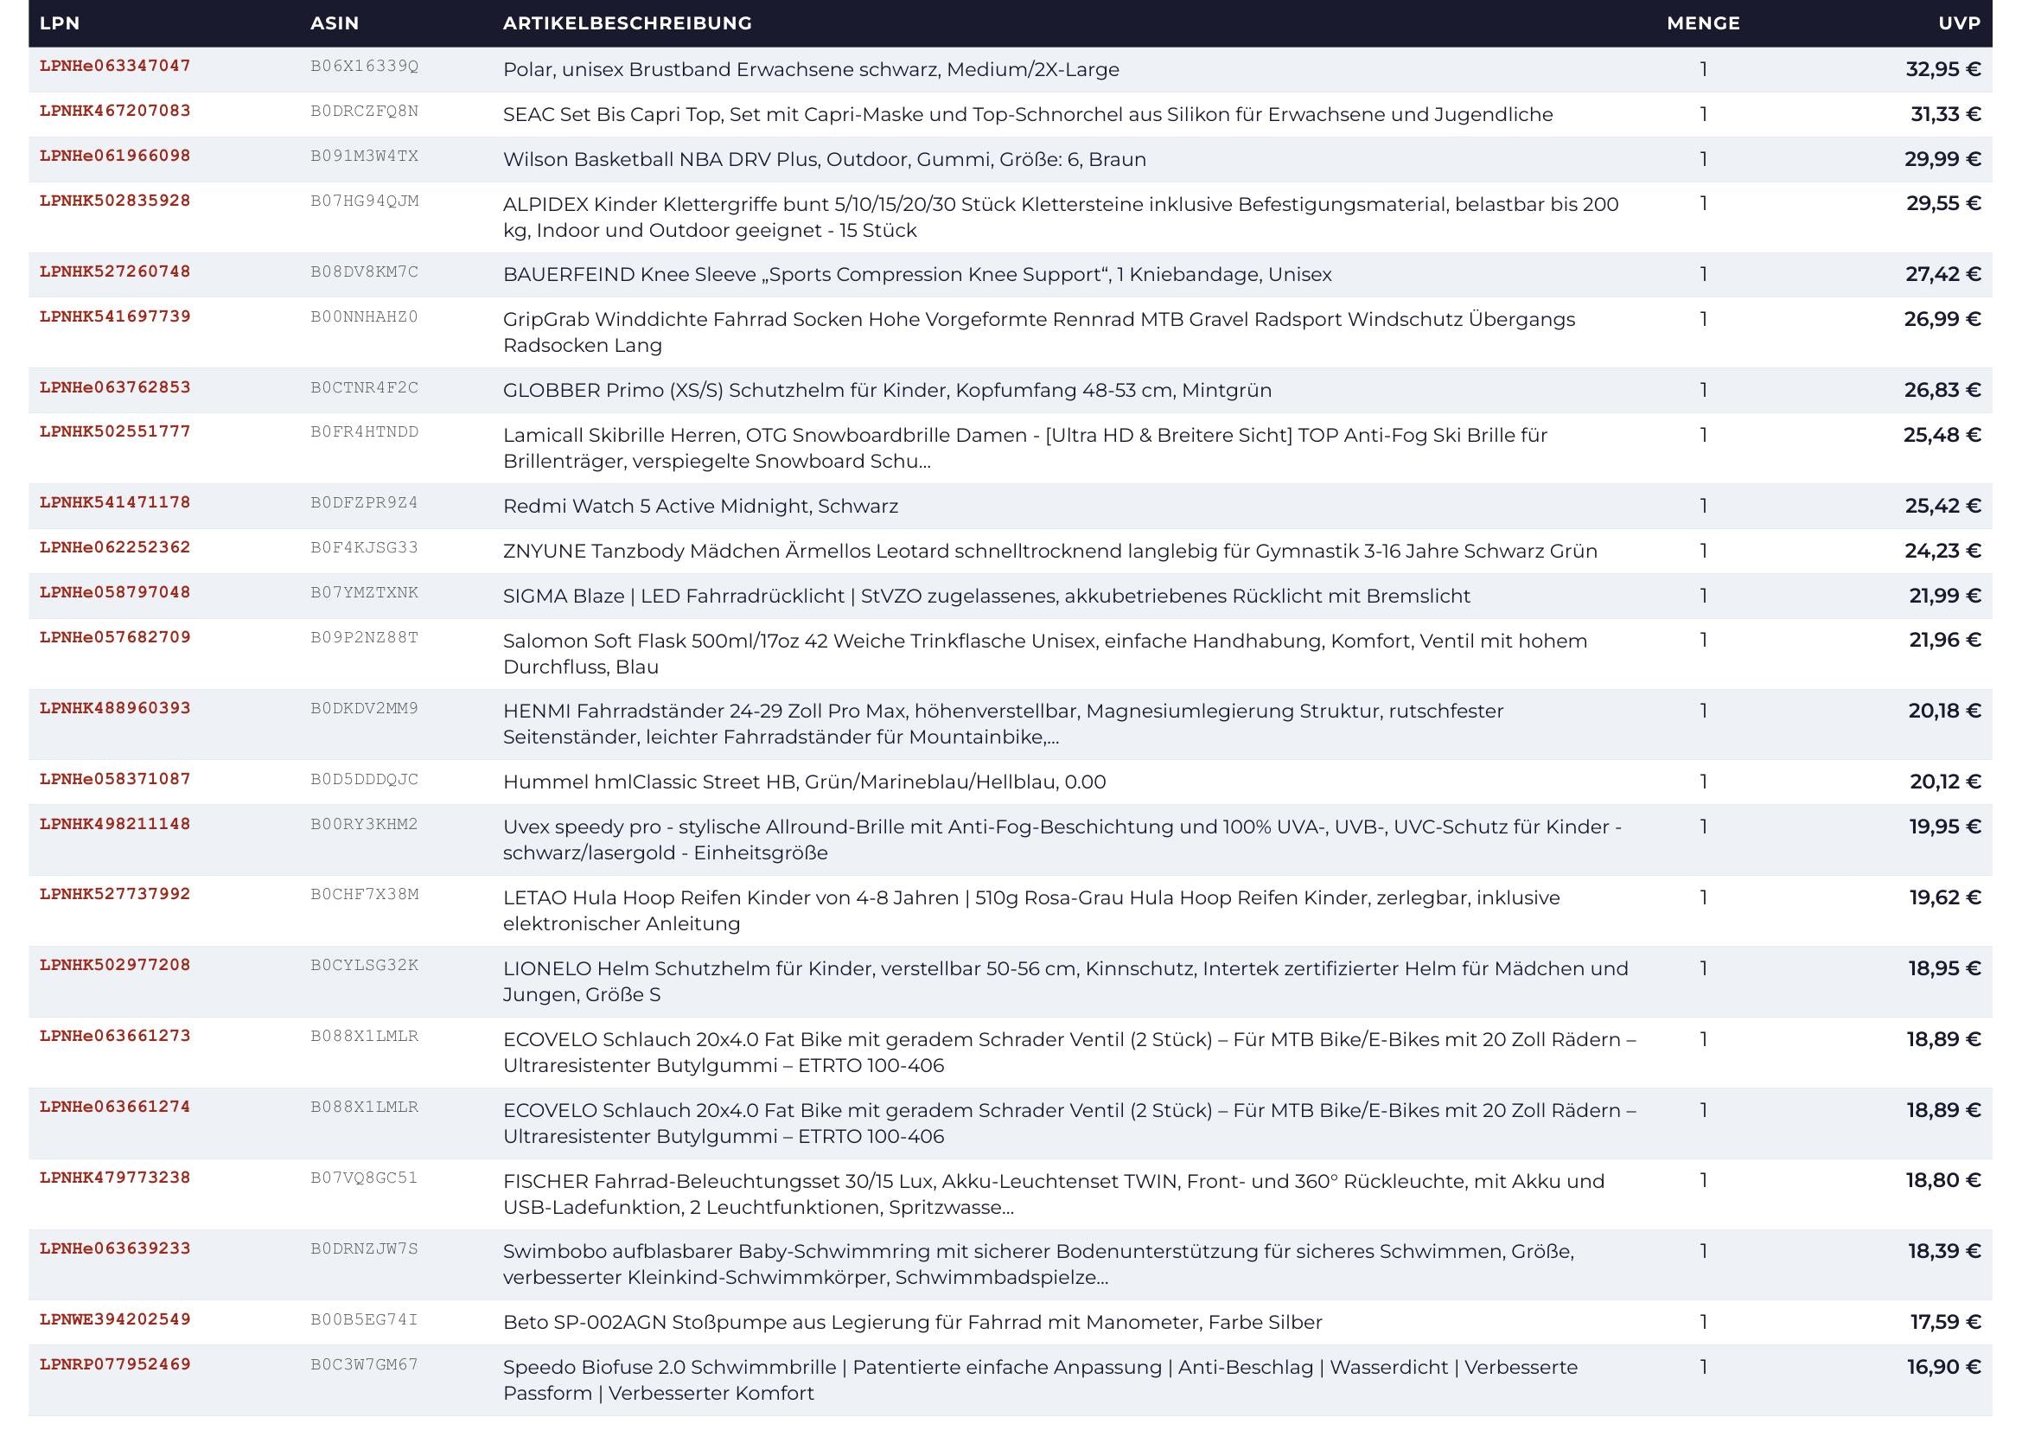Click the BAUERFEIND Knee Sleeve description
Screen dimensions: 2022x1430
[916, 275]
